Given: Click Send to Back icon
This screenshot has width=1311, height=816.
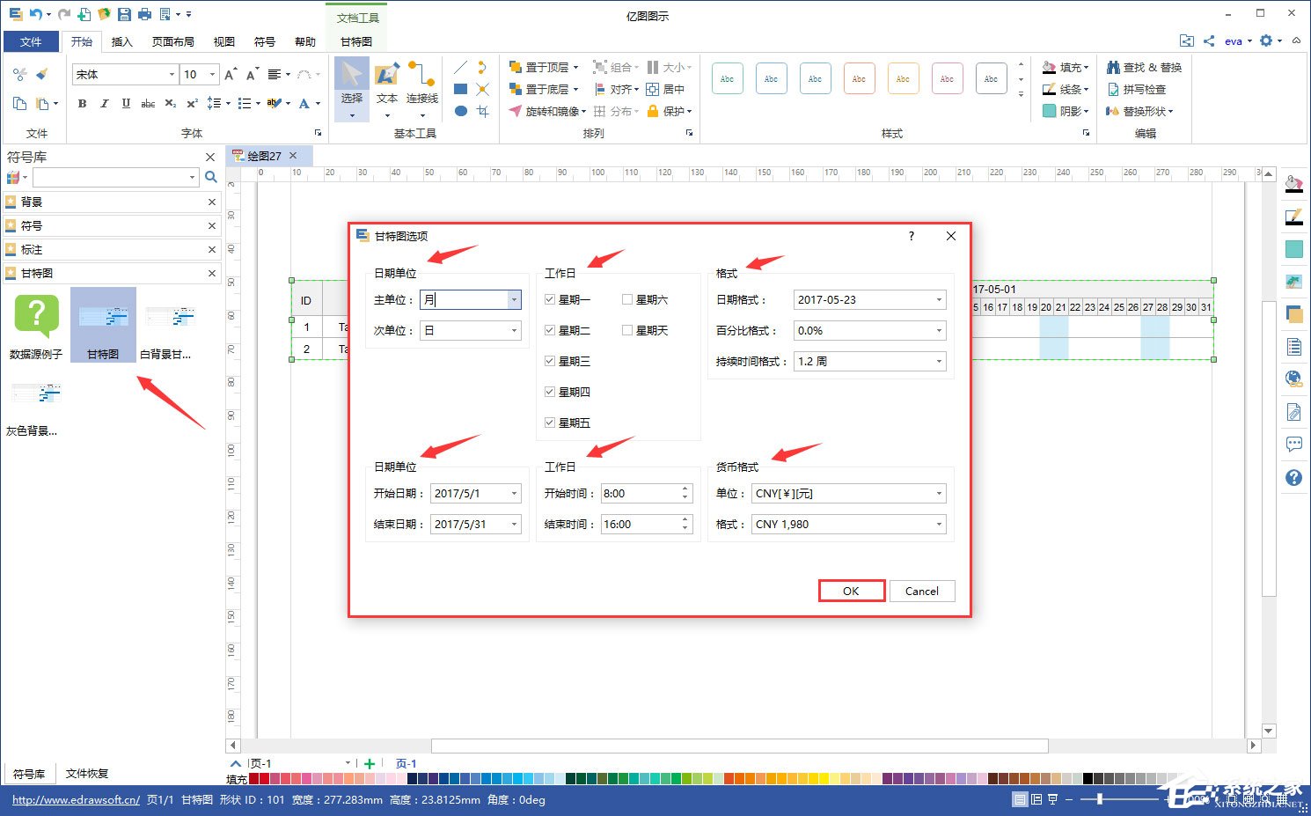Looking at the screenshot, I should (516, 89).
